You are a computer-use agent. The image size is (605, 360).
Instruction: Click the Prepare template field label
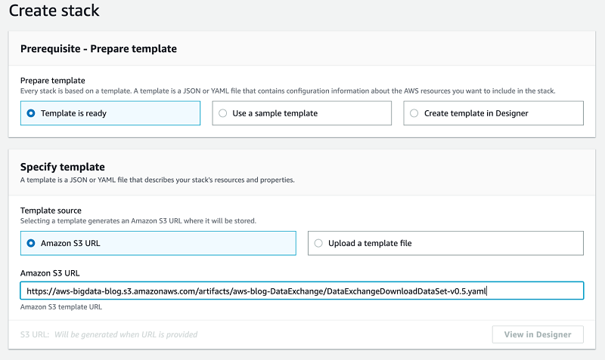53,81
